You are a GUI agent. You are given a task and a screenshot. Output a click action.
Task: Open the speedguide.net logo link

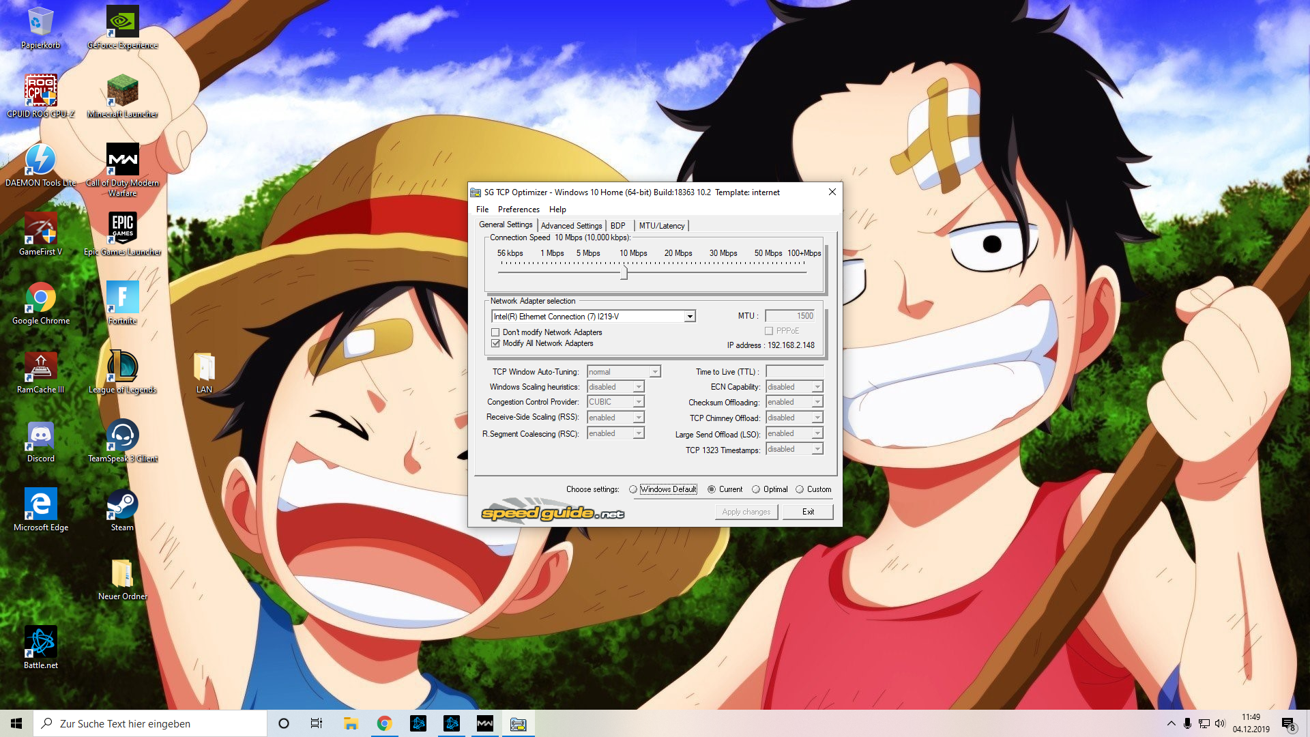point(553,512)
